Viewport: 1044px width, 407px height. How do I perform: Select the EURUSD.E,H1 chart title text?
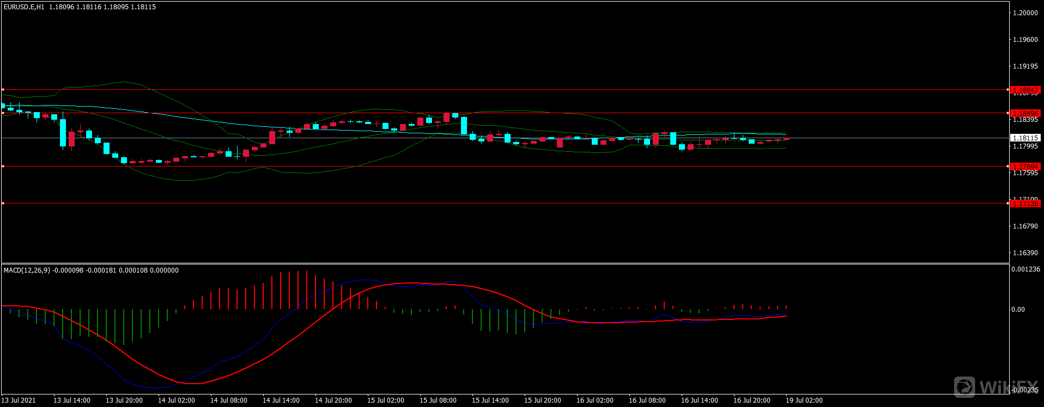[24, 7]
